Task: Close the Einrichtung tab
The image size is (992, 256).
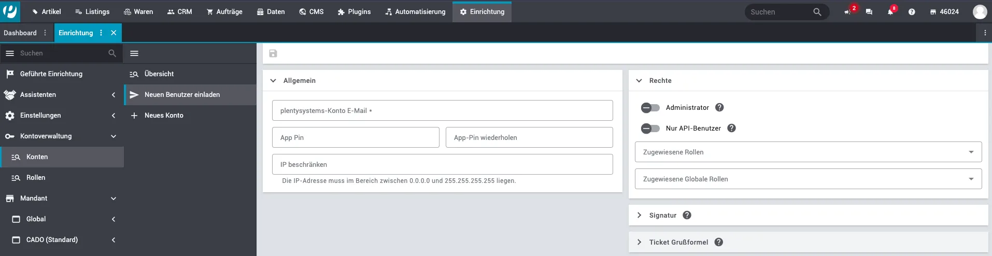Action: pyautogui.click(x=114, y=33)
